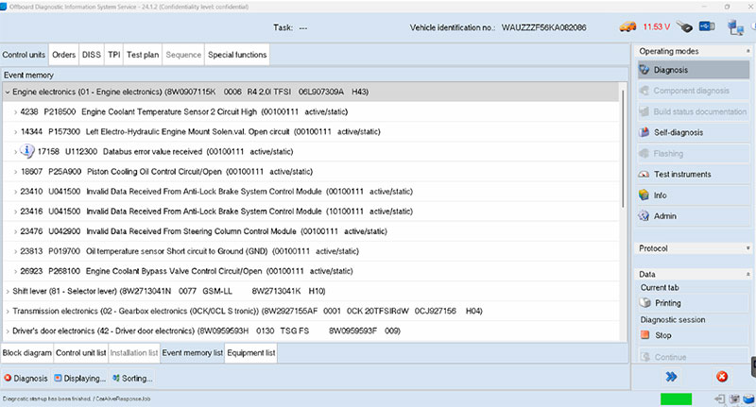Click the network computers icon
Screen dimensions: 756x407
735,28
